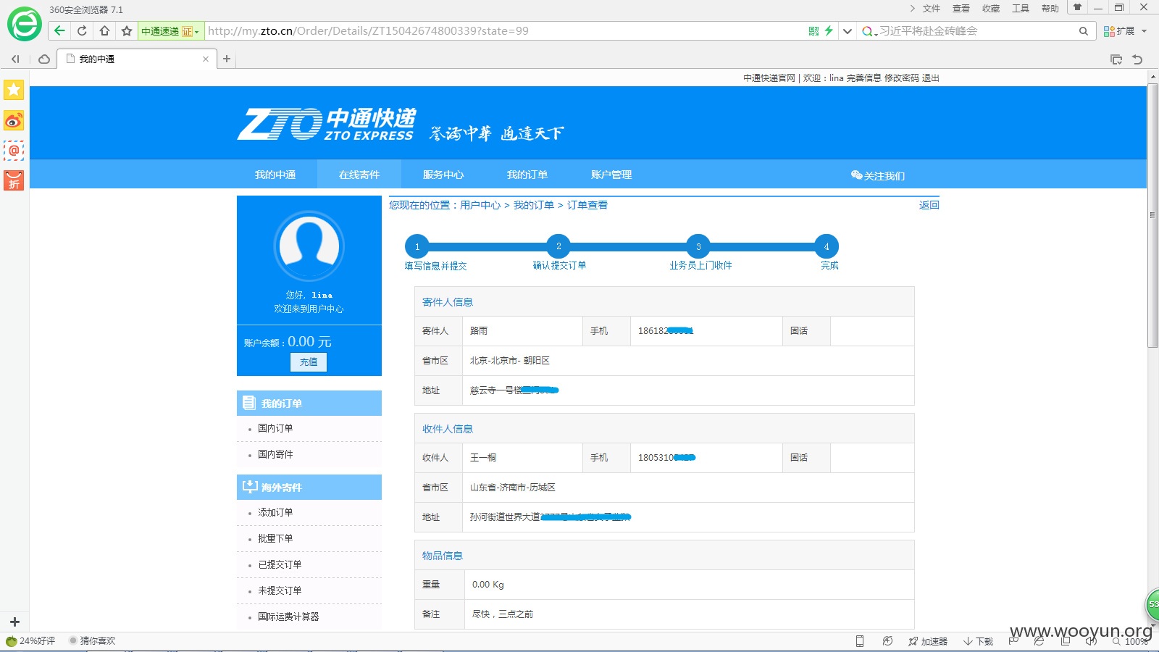
Task: Open the 服务中心 navigation item
Action: click(443, 175)
